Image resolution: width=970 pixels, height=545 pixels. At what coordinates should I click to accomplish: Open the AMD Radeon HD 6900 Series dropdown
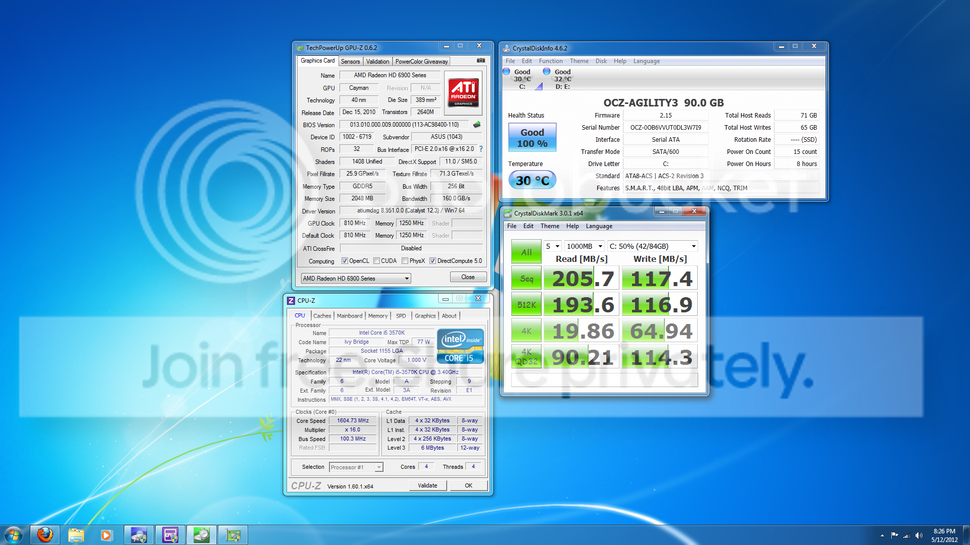356,279
